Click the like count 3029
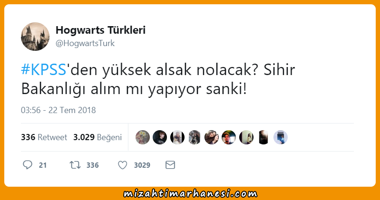The width and height of the screenshot is (380, 200). coord(142,165)
